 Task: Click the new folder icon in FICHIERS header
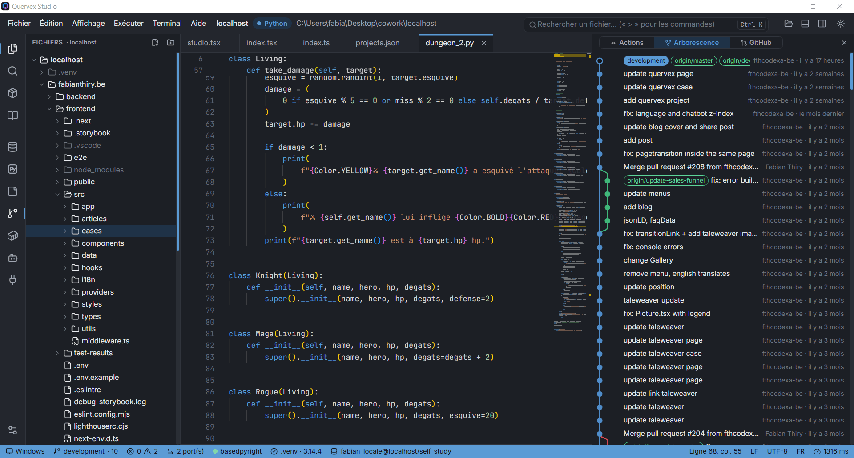pos(170,43)
